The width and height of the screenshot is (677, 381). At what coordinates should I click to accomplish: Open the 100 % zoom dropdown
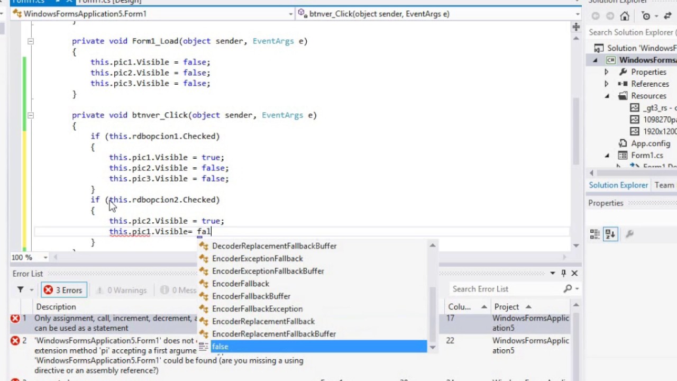click(x=45, y=258)
